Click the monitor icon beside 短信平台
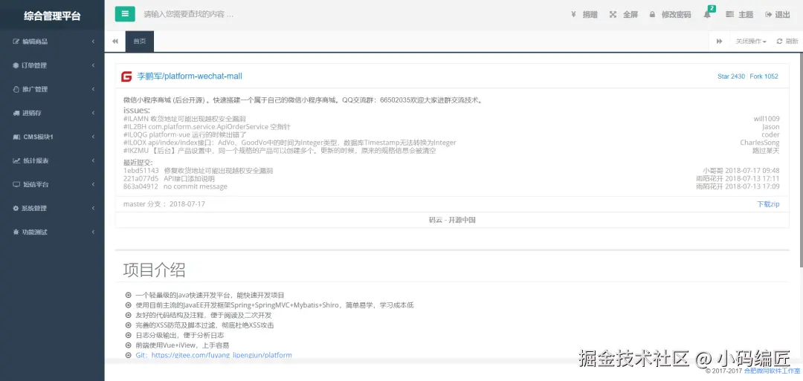Image resolution: width=803 pixels, height=381 pixels. point(16,184)
